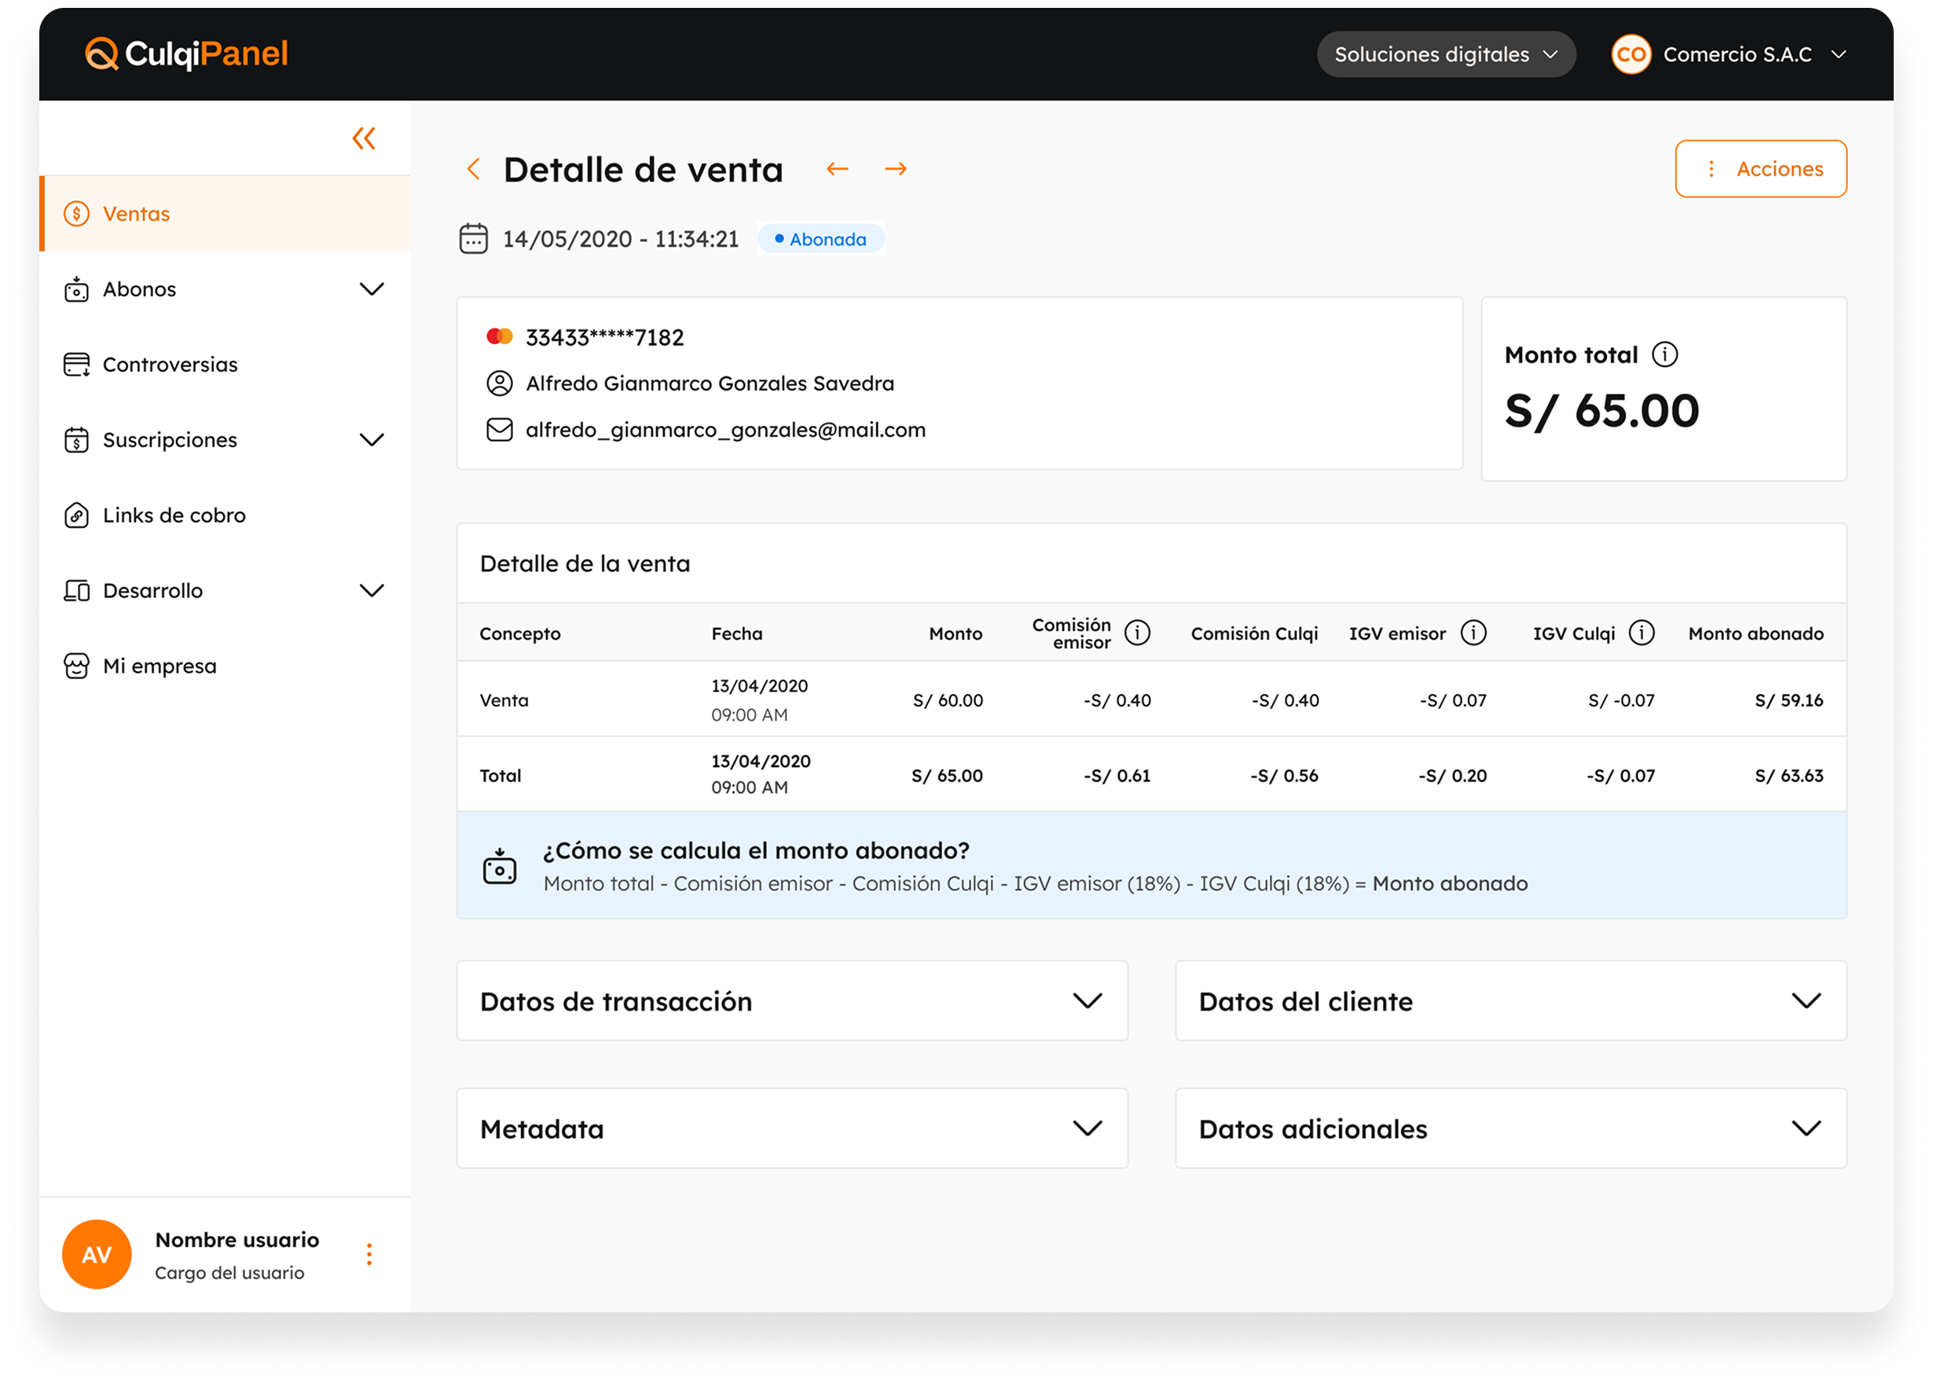Screen dimensions: 1933x1383
Task: Go to previous sale with left arrow
Action: click(837, 169)
